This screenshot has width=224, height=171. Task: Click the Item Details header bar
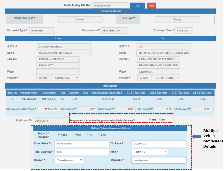[110, 86]
